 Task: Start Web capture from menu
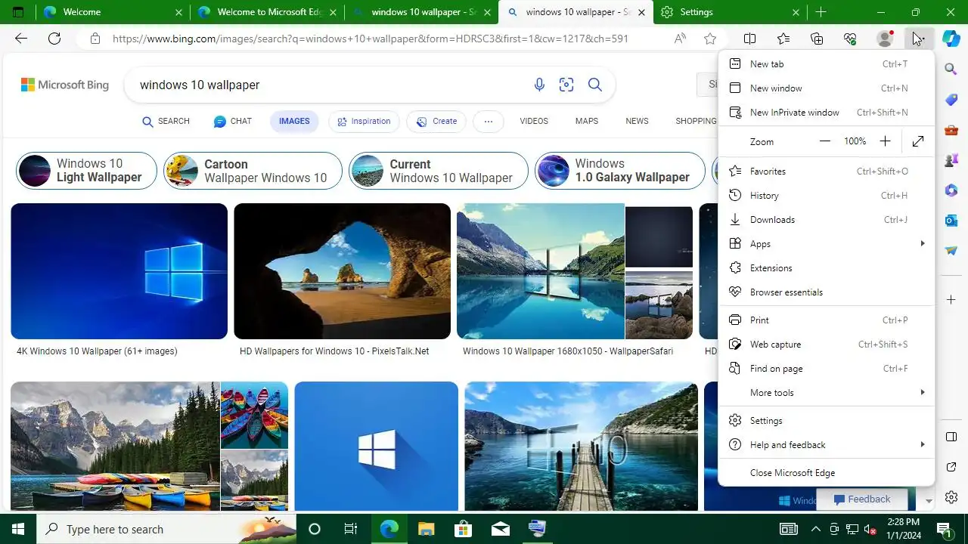tap(826, 345)
